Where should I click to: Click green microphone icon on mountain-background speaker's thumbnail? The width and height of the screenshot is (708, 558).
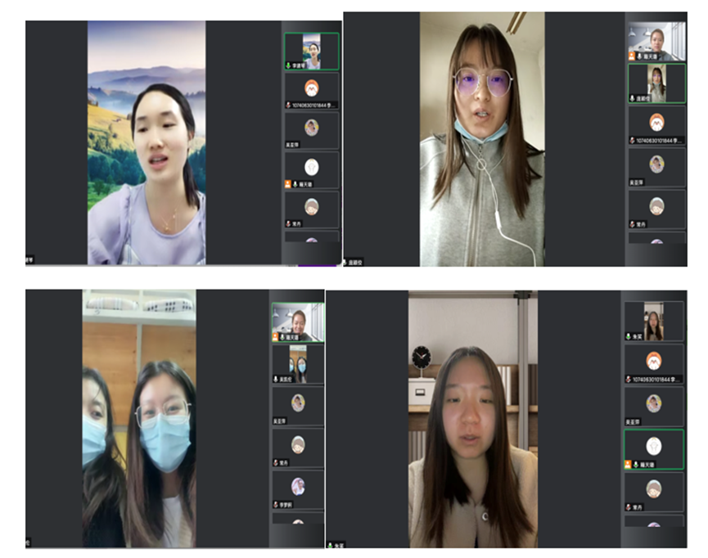click(288, 65)
